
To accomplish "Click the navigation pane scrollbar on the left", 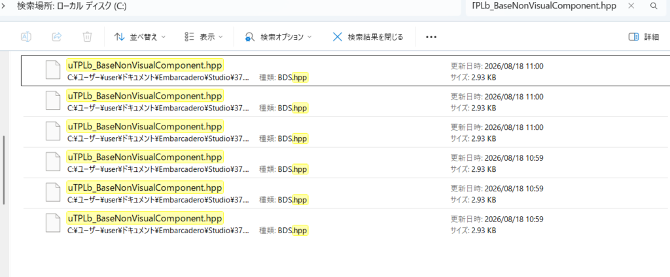I will [4, 170].
